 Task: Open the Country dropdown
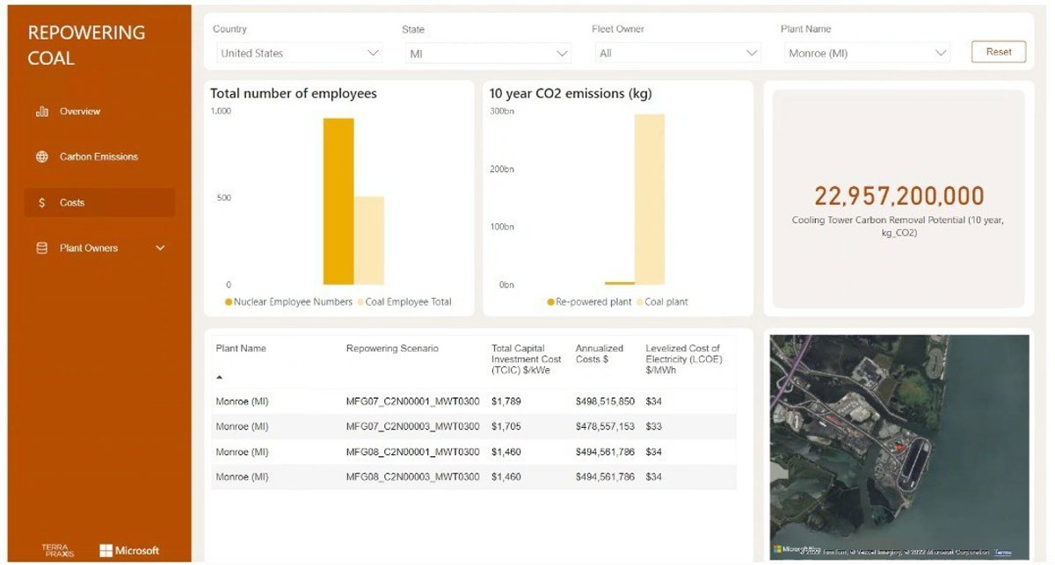tap(297, 54)
